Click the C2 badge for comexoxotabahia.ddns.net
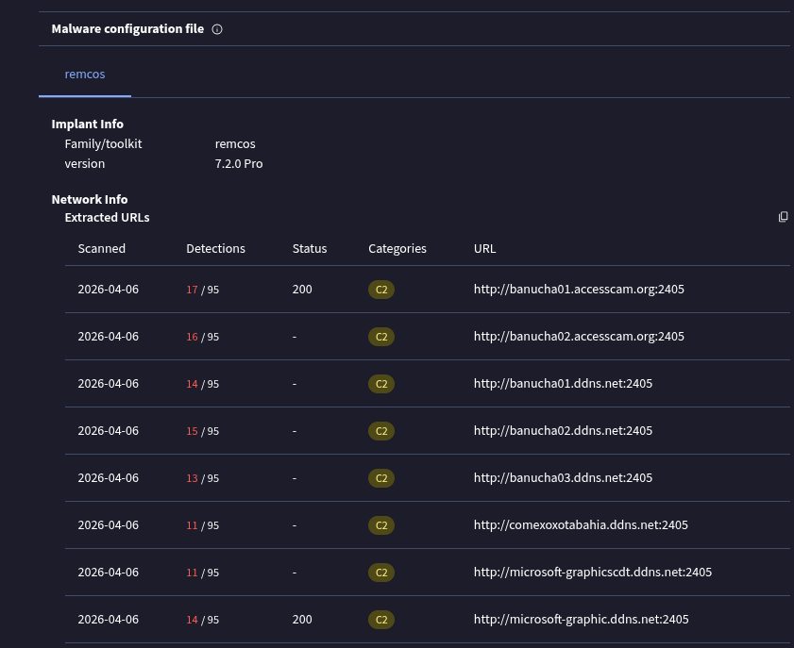794x648 pixels. point(381,525)
